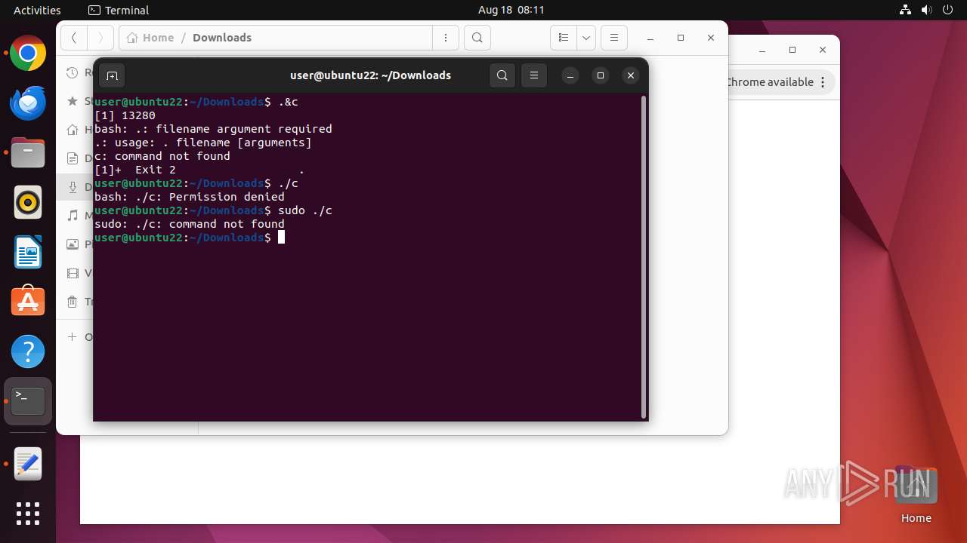Go back in Files window
967x543 pixels.
click(74, 38)
